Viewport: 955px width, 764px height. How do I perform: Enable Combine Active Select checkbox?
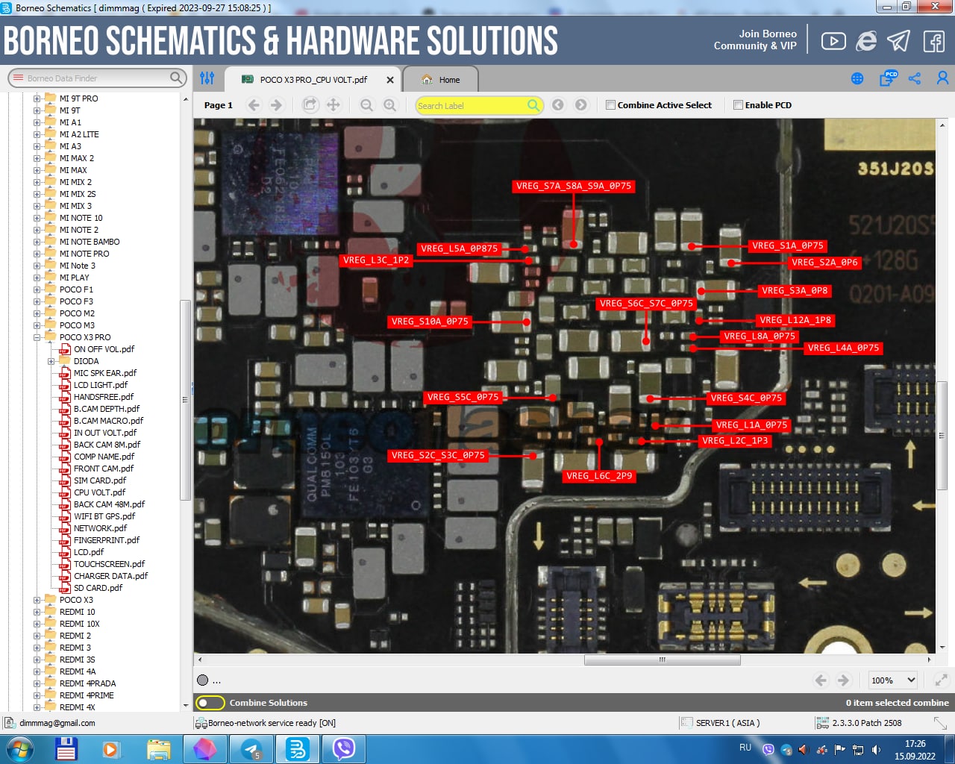coord(610,105)
